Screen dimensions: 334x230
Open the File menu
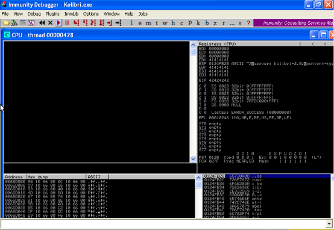pos(5,14)
